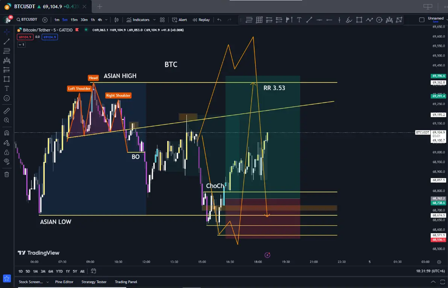Open Fibonacci tools in left sidebar
448x288 pixels.
tap(6, 51)
